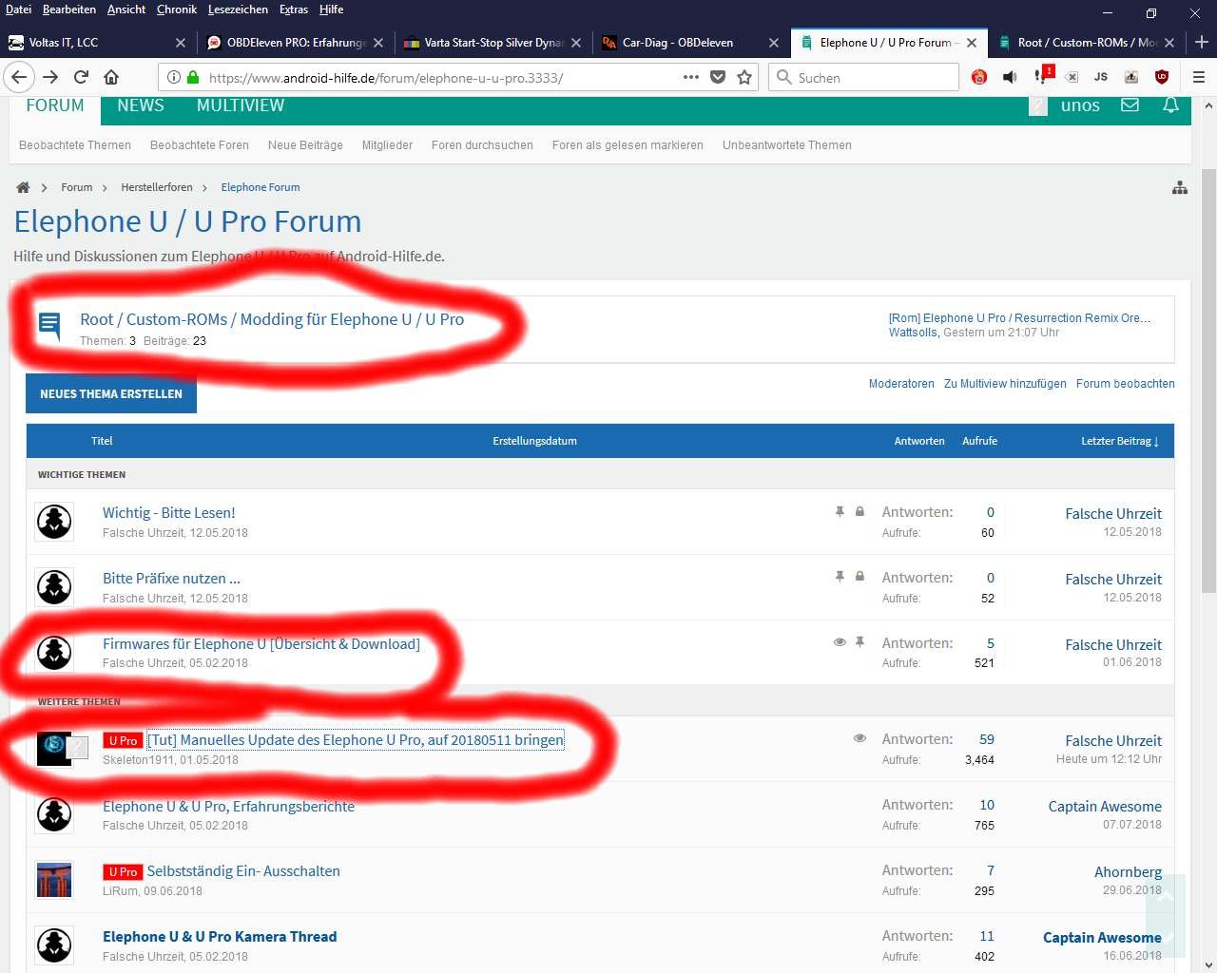Click Foren als gelesen markieren
This screenshot has height=973, width=1217.
coord(628,145)
